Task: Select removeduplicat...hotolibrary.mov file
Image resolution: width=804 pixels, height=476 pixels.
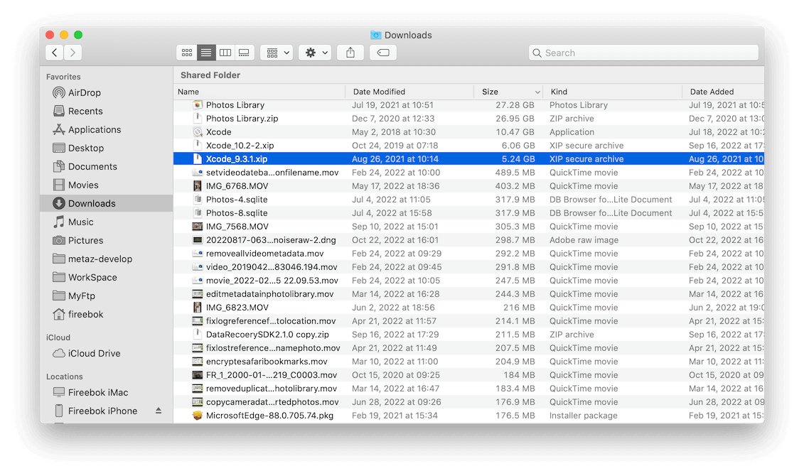Action: coord(468,389)
